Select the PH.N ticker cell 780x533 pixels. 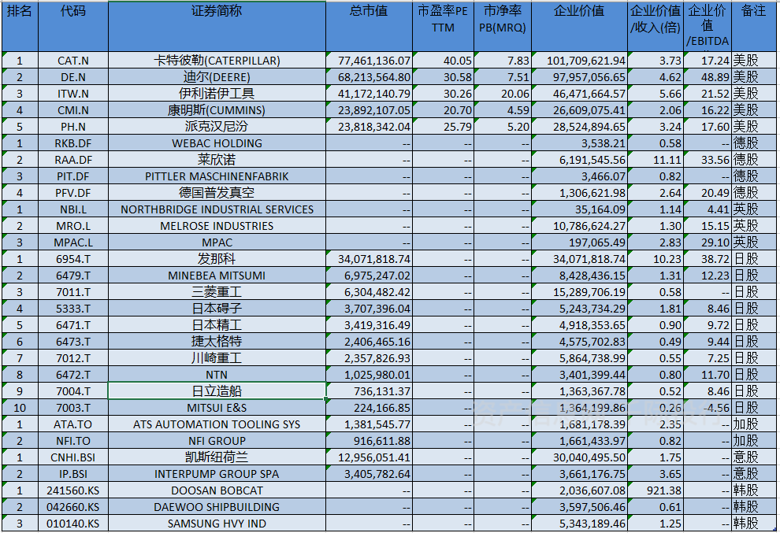pos(73,126)
